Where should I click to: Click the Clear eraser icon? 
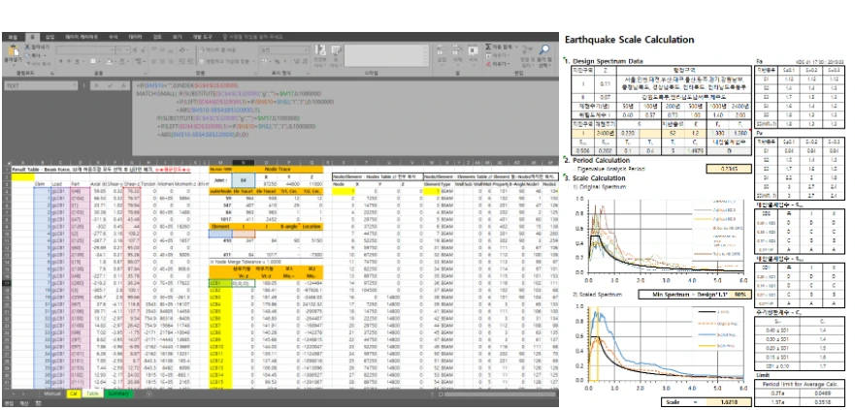point(488,64)
